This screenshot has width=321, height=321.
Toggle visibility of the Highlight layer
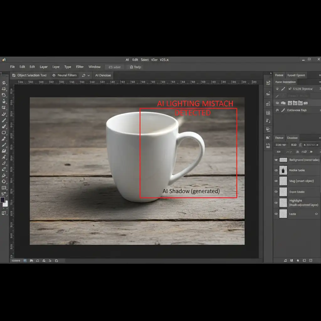point(276,203)
